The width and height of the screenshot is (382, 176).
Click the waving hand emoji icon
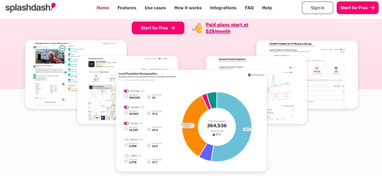(197, 28)
